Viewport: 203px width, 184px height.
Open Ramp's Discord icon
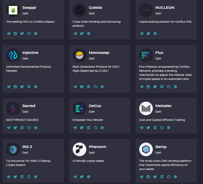[162, 177]
